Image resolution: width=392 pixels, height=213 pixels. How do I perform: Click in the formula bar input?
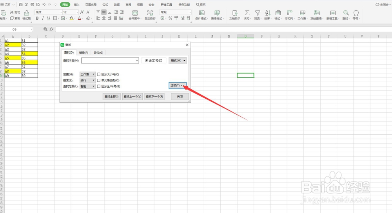[223, 29]
